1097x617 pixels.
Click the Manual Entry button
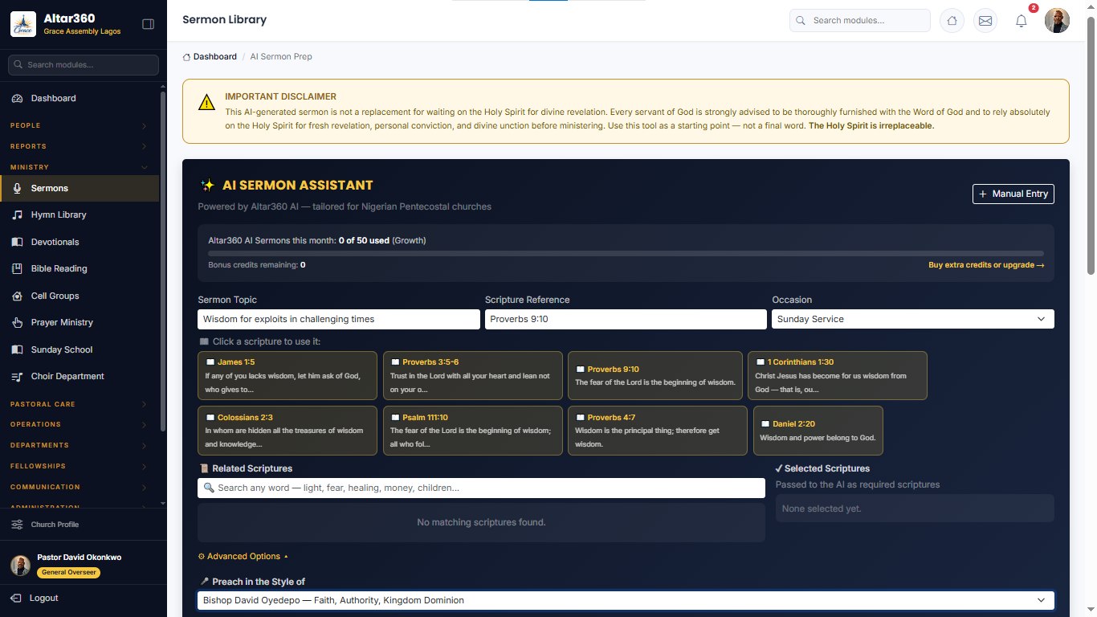click(x=1013, y=194)
